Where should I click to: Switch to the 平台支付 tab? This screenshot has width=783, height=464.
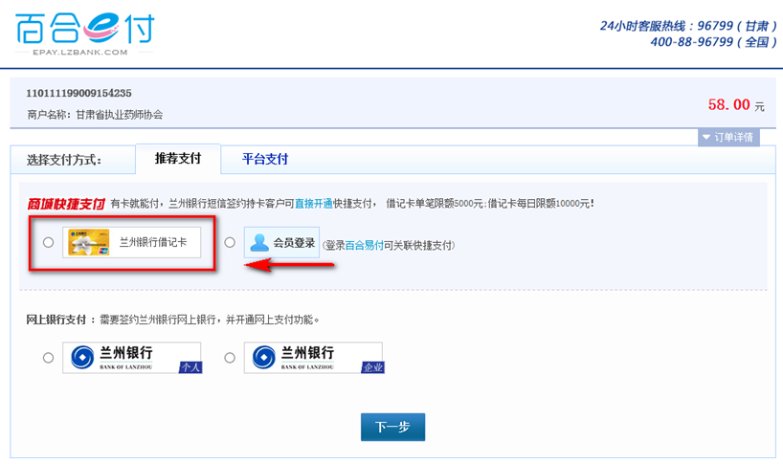[x=265, y=159]
